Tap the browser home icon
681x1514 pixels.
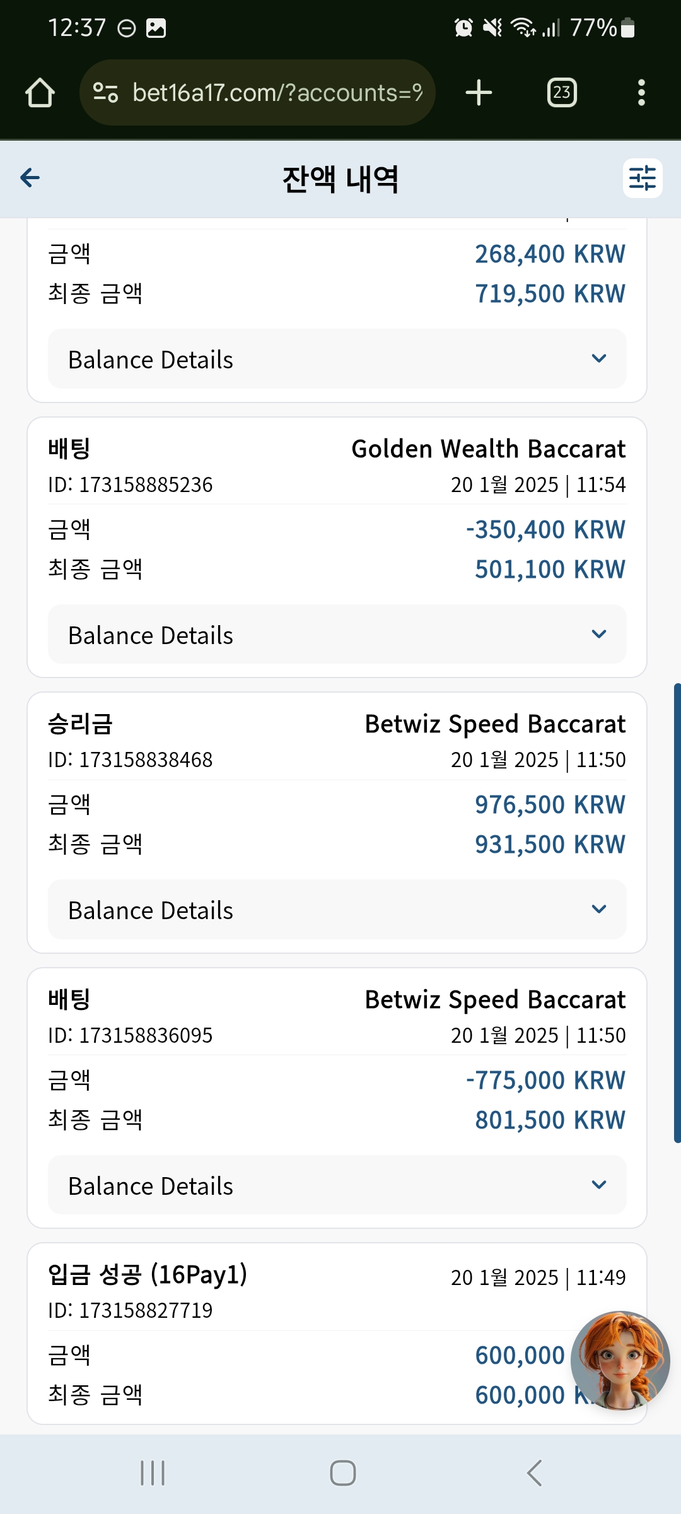40,93
